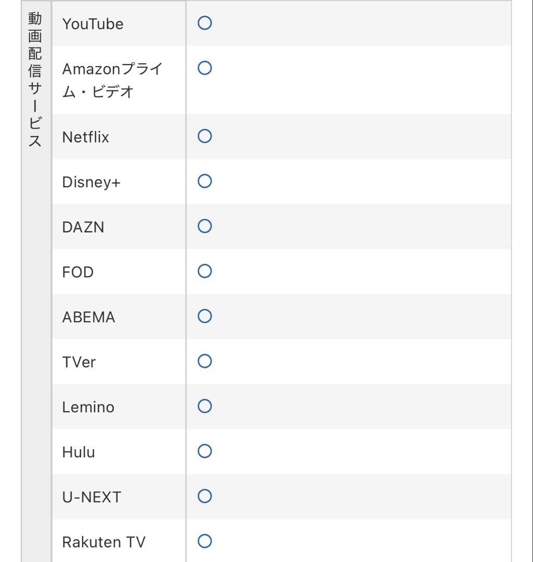
Task: Click the circle mark in the YouTube row
Action: [205, 23]
